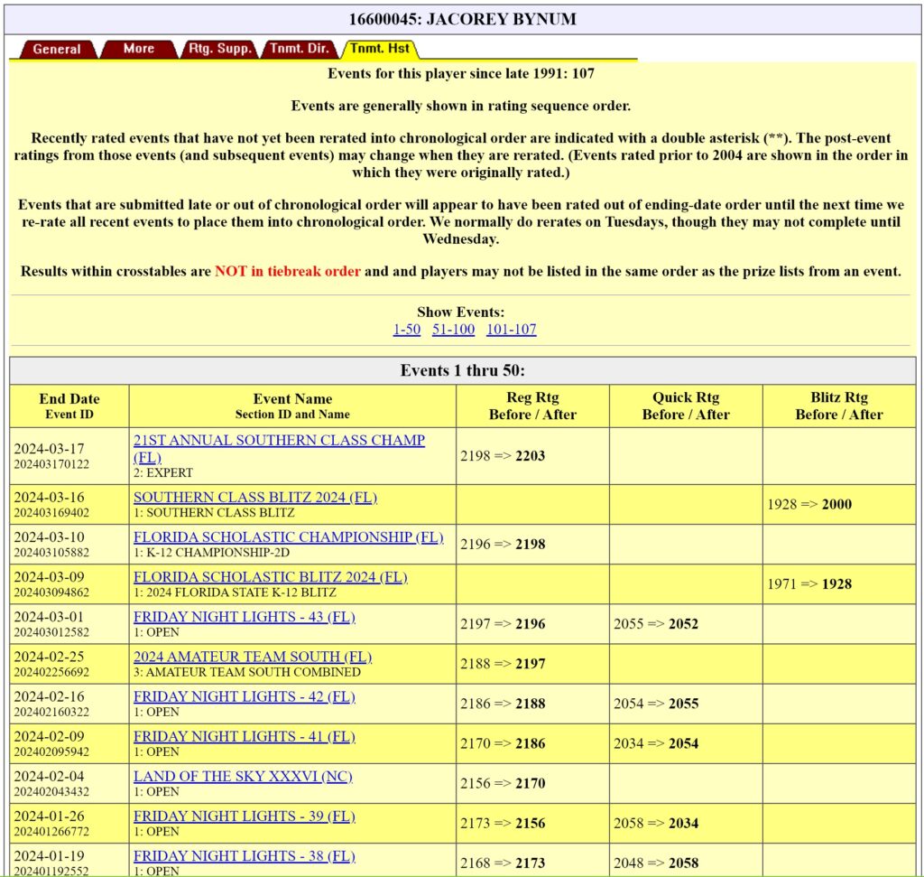This screenshot has height=877, width=924.
Task: Open 21ST ANNUAL SOUTHERN CLASS CHAMP event
Action: 279,448
